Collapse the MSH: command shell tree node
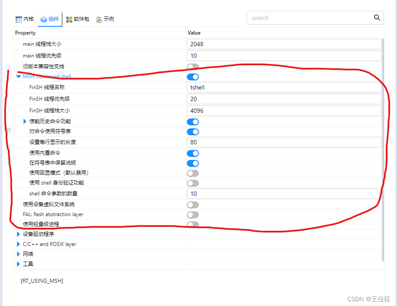This screenshot has width=397, height=306. pyautogui.click(x=18, y=76)
